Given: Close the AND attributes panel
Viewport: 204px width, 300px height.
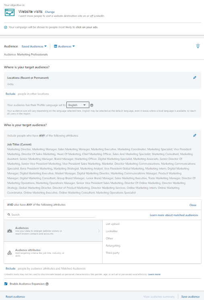Looking at the screenshot, I should [193, 205].
